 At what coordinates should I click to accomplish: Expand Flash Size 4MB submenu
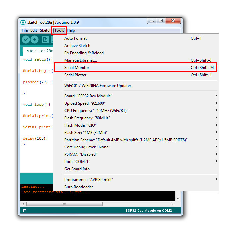[136, 133]
